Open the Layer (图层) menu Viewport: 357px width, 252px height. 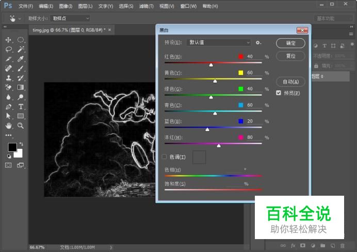pos(85,6)
